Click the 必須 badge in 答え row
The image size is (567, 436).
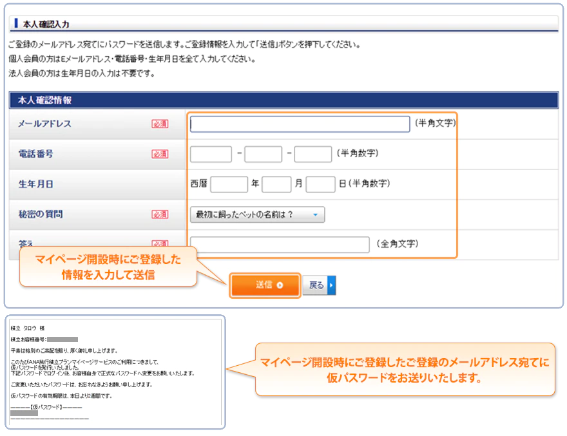point(160,244)
